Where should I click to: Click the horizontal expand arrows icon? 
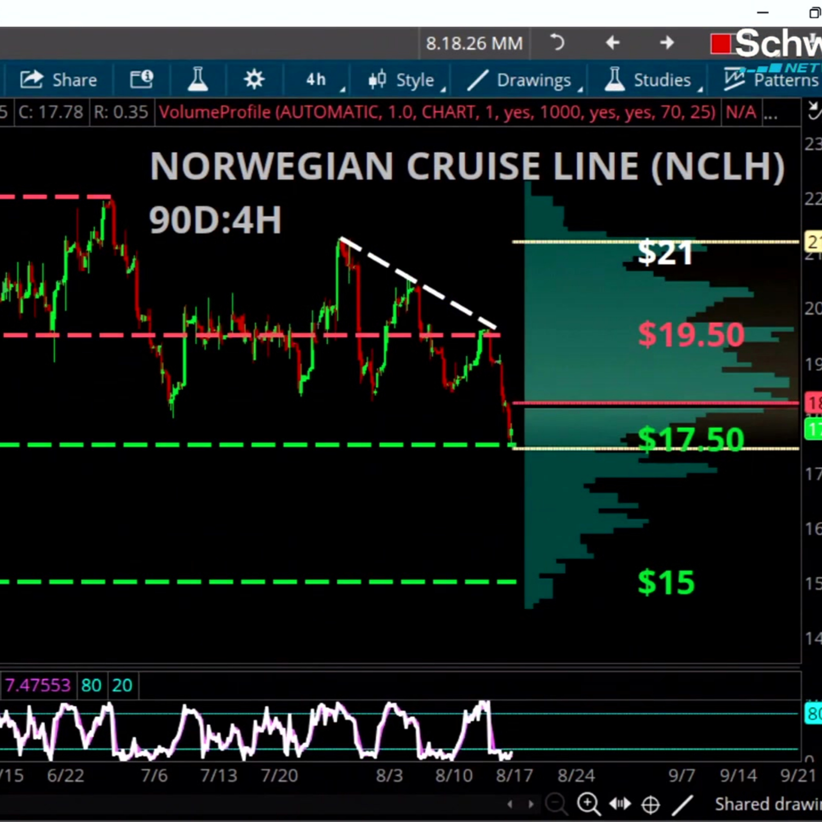(620, 804)
